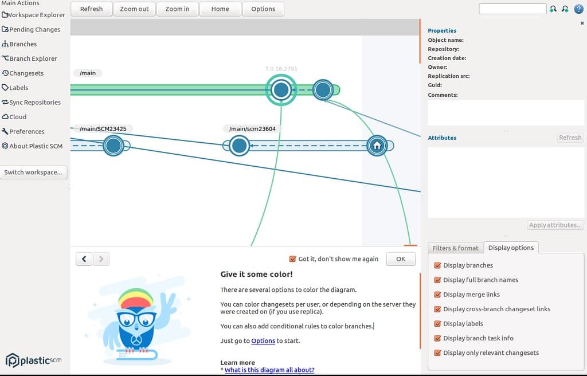
Task: Open the Labels view
Action: pyautogui.click(x=17, y=87)
